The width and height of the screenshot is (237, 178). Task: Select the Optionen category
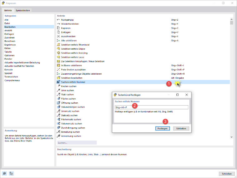[29, 55]
